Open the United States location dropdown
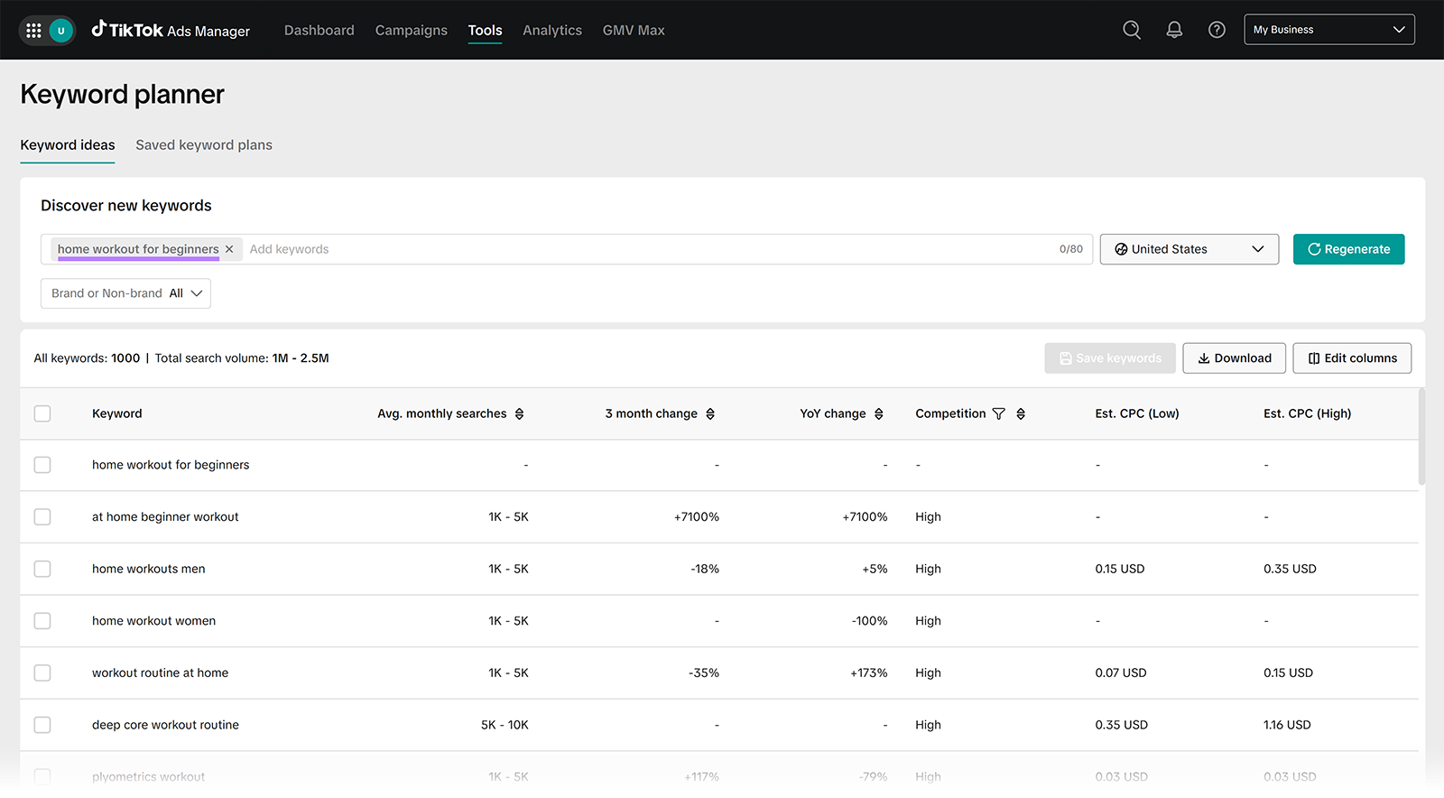The width and height of the screenshot is (1444, 798). (x=1189, y=249)
